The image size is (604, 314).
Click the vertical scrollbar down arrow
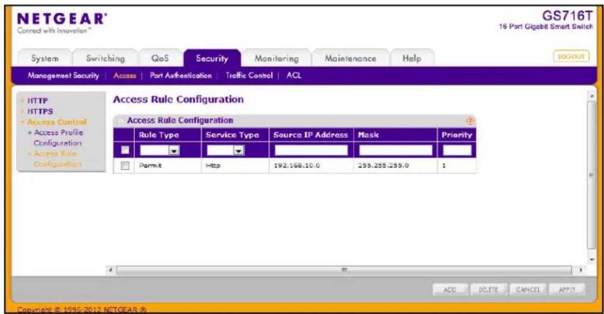tap(592, 260)
